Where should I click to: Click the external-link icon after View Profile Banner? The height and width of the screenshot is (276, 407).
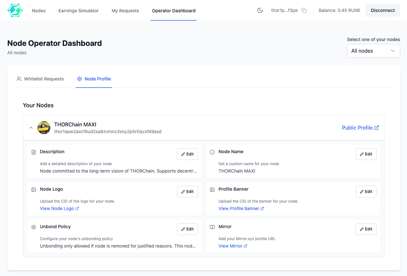[262, 208]
